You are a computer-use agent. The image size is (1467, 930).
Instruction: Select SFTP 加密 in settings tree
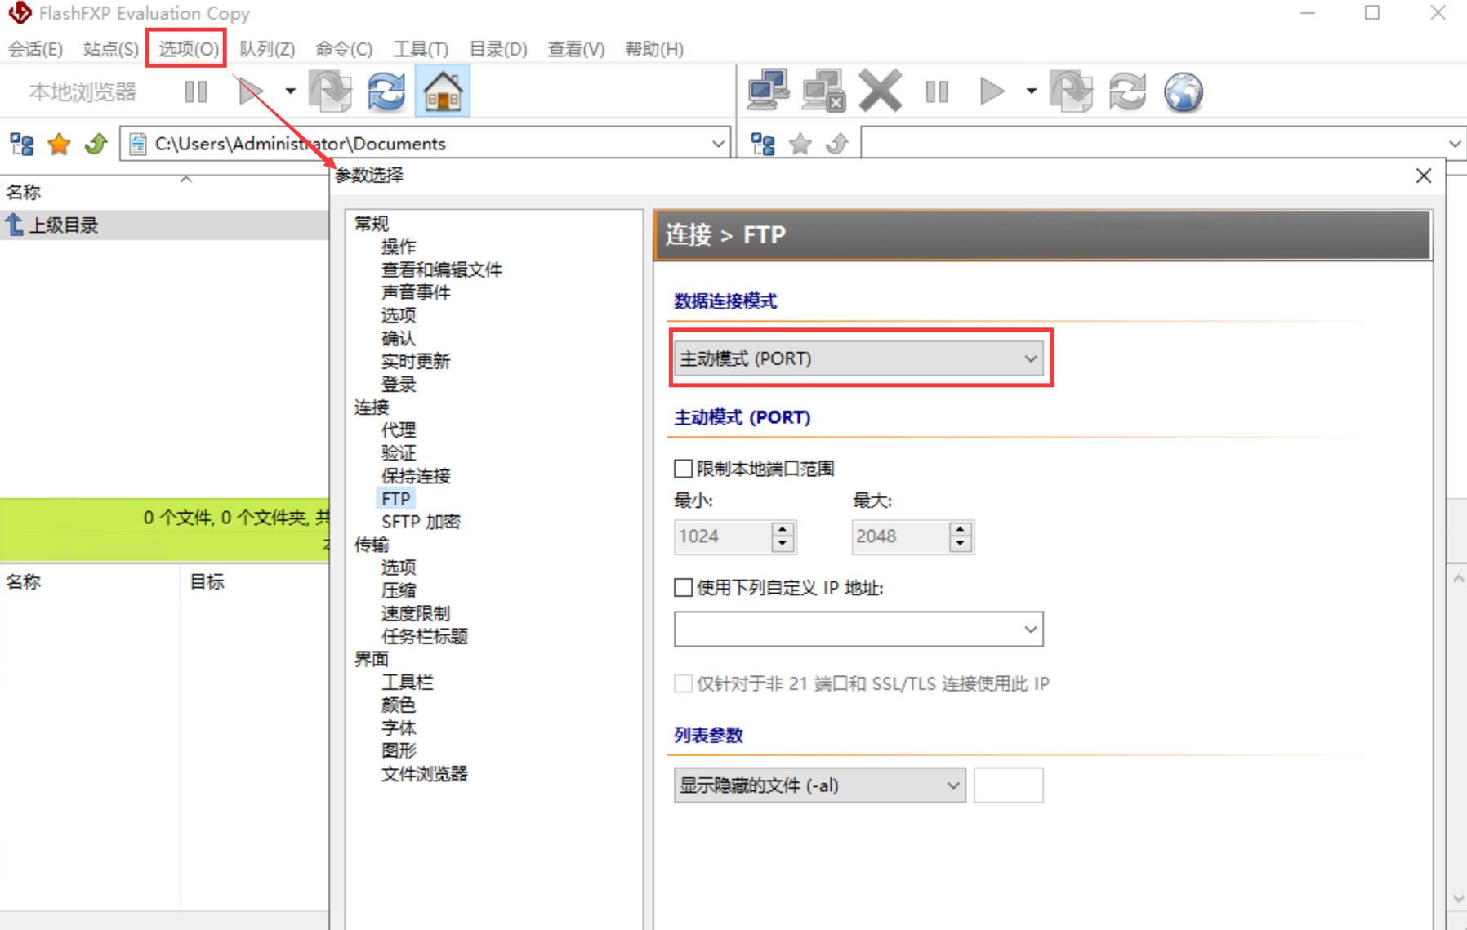pos(421,522)
